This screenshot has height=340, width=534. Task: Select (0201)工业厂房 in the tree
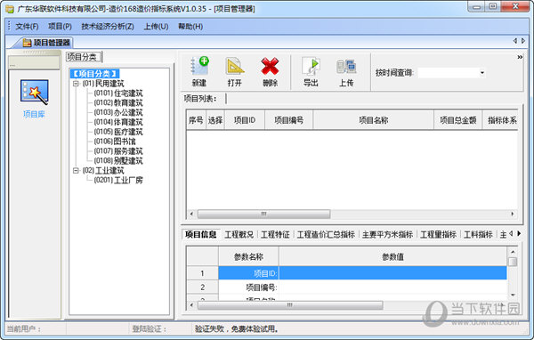click(x=118, y=180)
